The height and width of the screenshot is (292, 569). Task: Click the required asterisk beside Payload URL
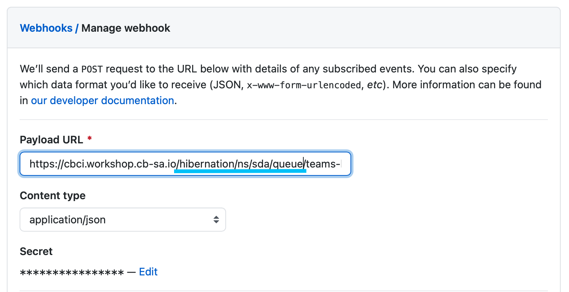[x=89, y=139]
